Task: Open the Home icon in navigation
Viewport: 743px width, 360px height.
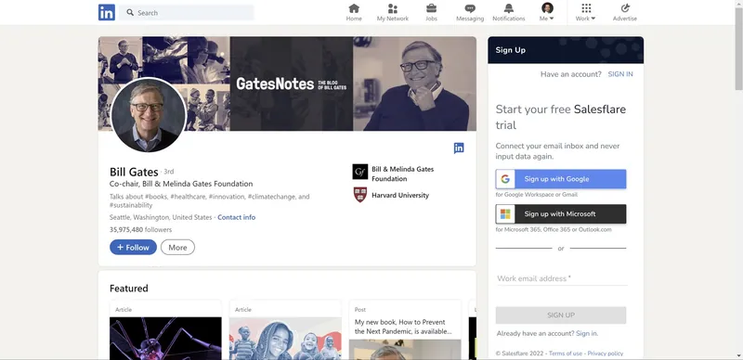Action: (354, 8)
